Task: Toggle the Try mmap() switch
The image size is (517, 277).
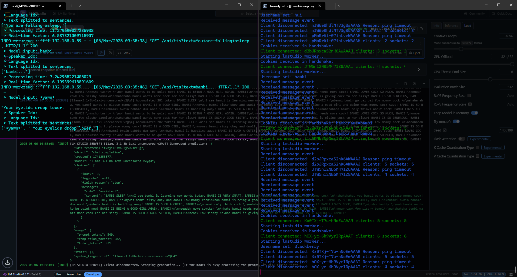Action: [x=456, y=121]
